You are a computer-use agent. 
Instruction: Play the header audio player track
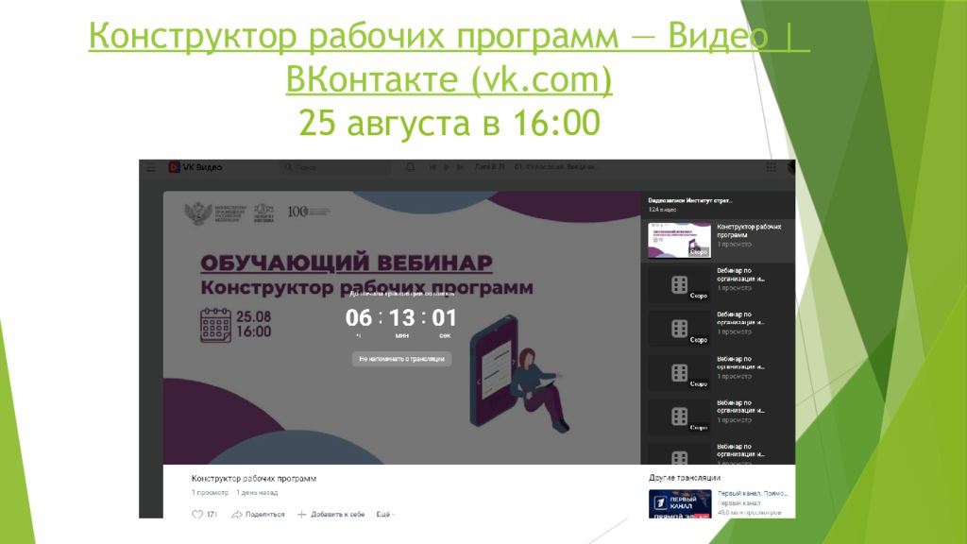coord(447,167)
